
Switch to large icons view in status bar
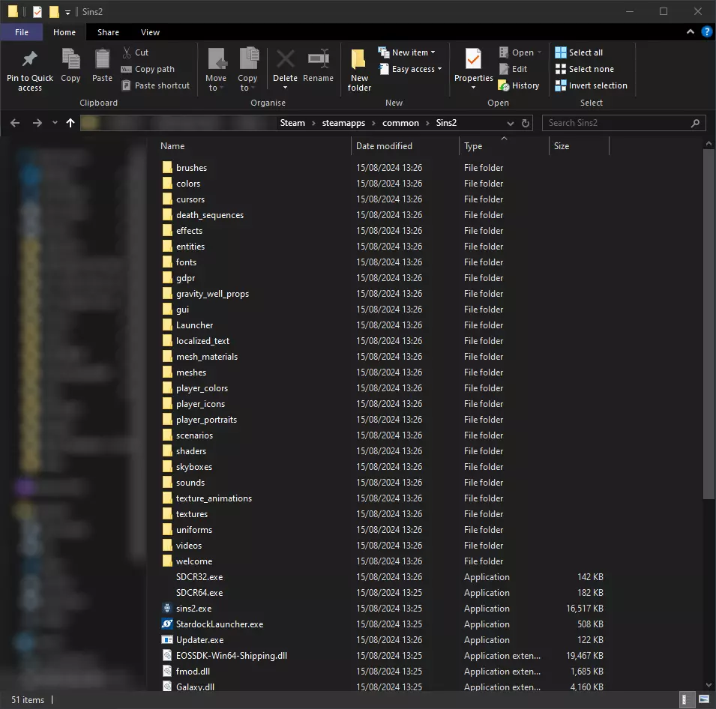point(703,700)
